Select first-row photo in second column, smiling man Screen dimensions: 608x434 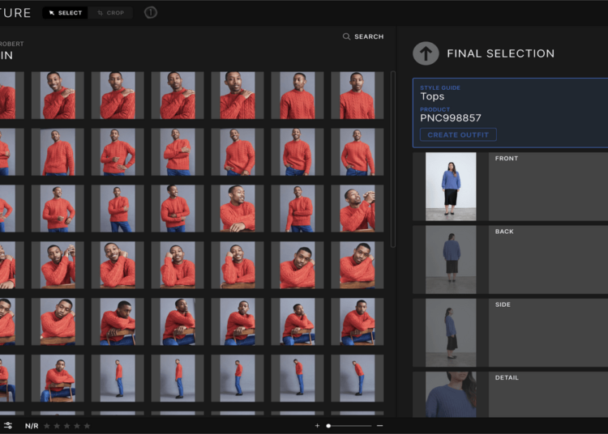pyautogui.click(x=58, y=96)
